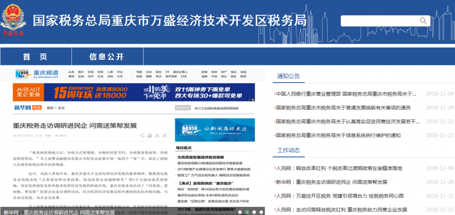Open the notice about 普通发票换版
The image size is (455, 215).
click(343, 107)
